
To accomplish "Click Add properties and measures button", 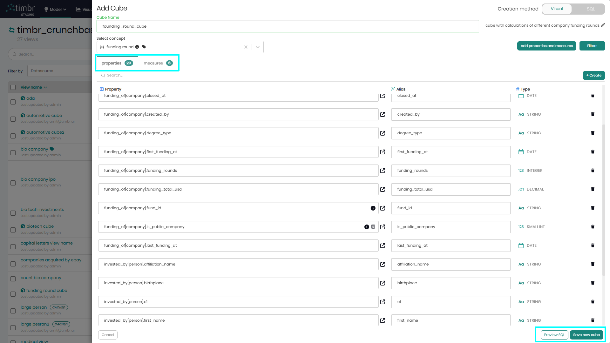I will point(546,46).
